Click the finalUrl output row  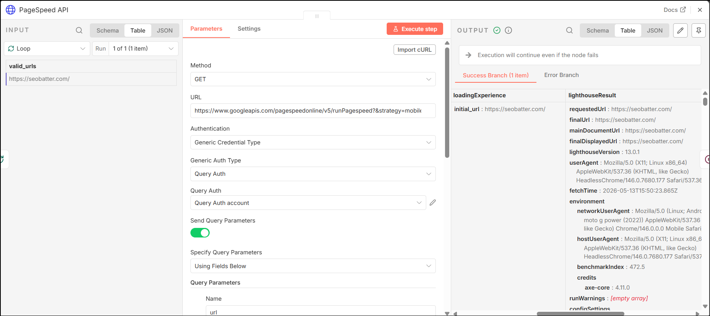[x=612, y=120]
